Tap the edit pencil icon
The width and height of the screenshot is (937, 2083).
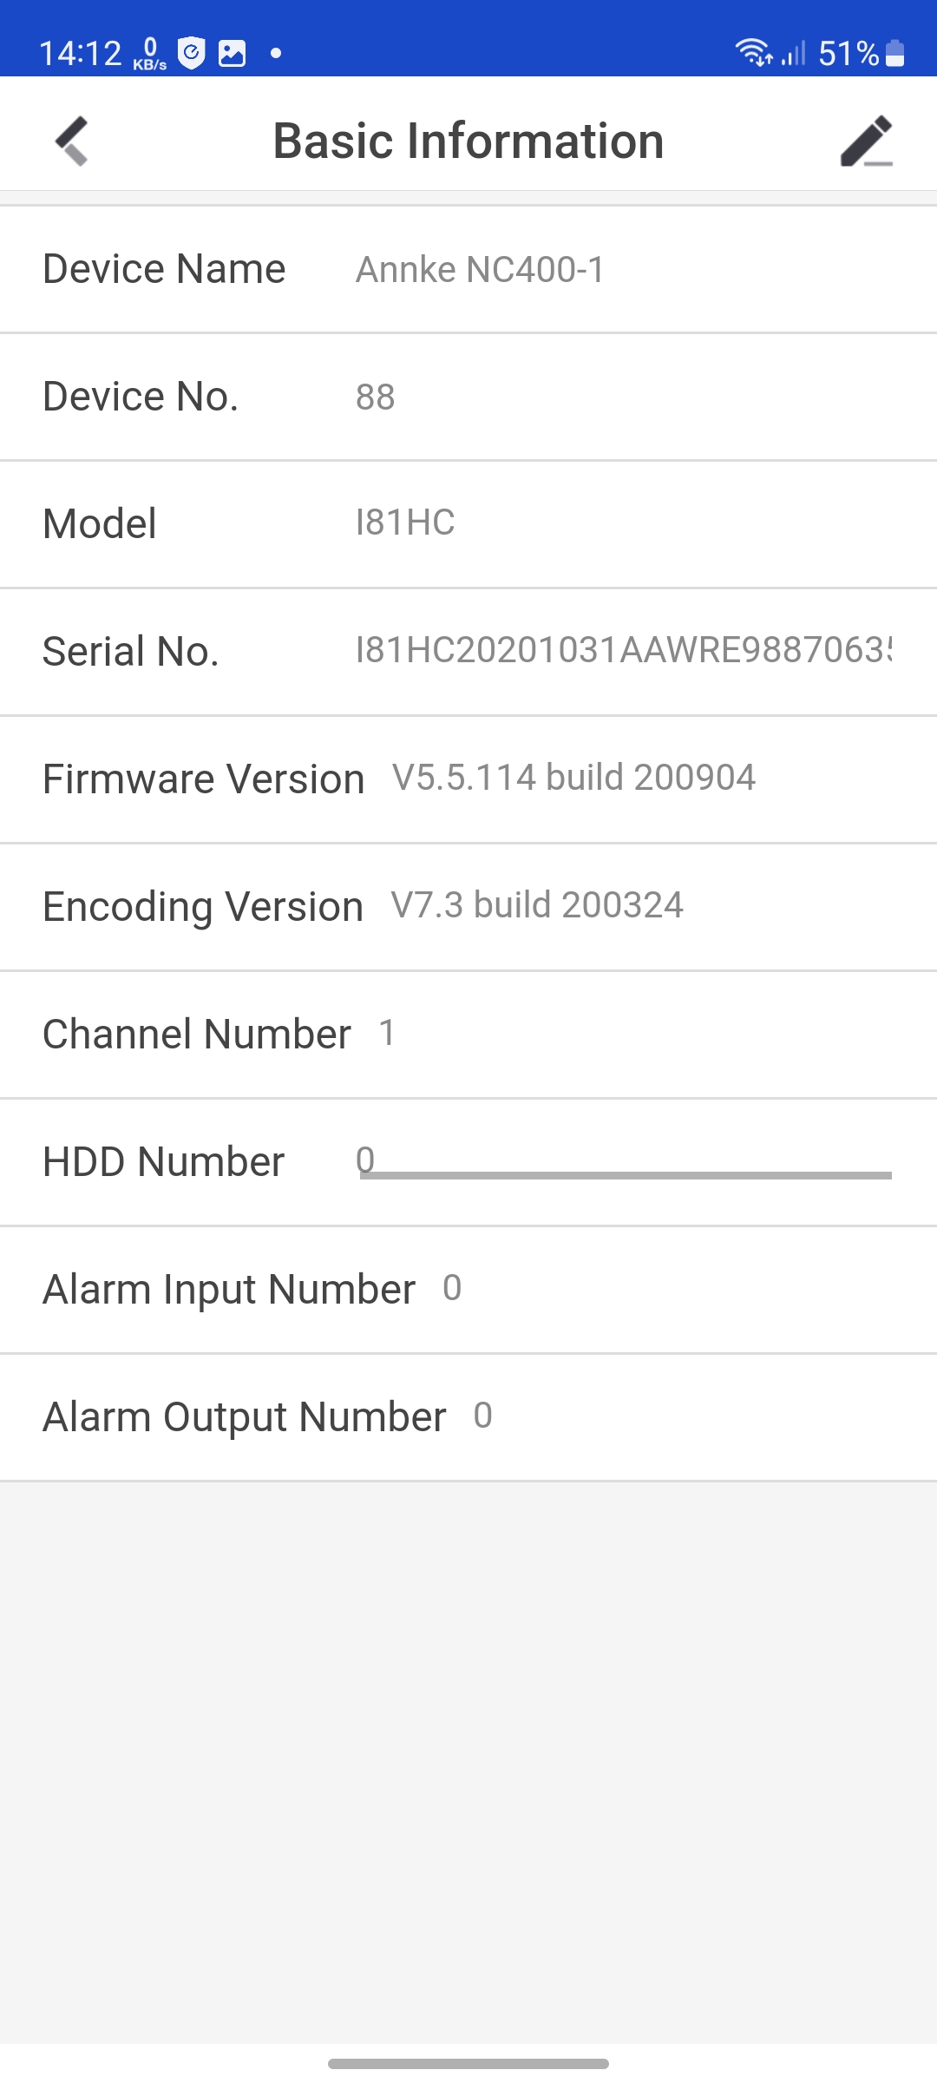[x=866, y=141]
